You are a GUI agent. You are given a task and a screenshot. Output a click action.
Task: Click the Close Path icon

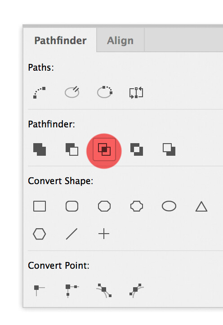pyautogui.click(x=105, y=92)
